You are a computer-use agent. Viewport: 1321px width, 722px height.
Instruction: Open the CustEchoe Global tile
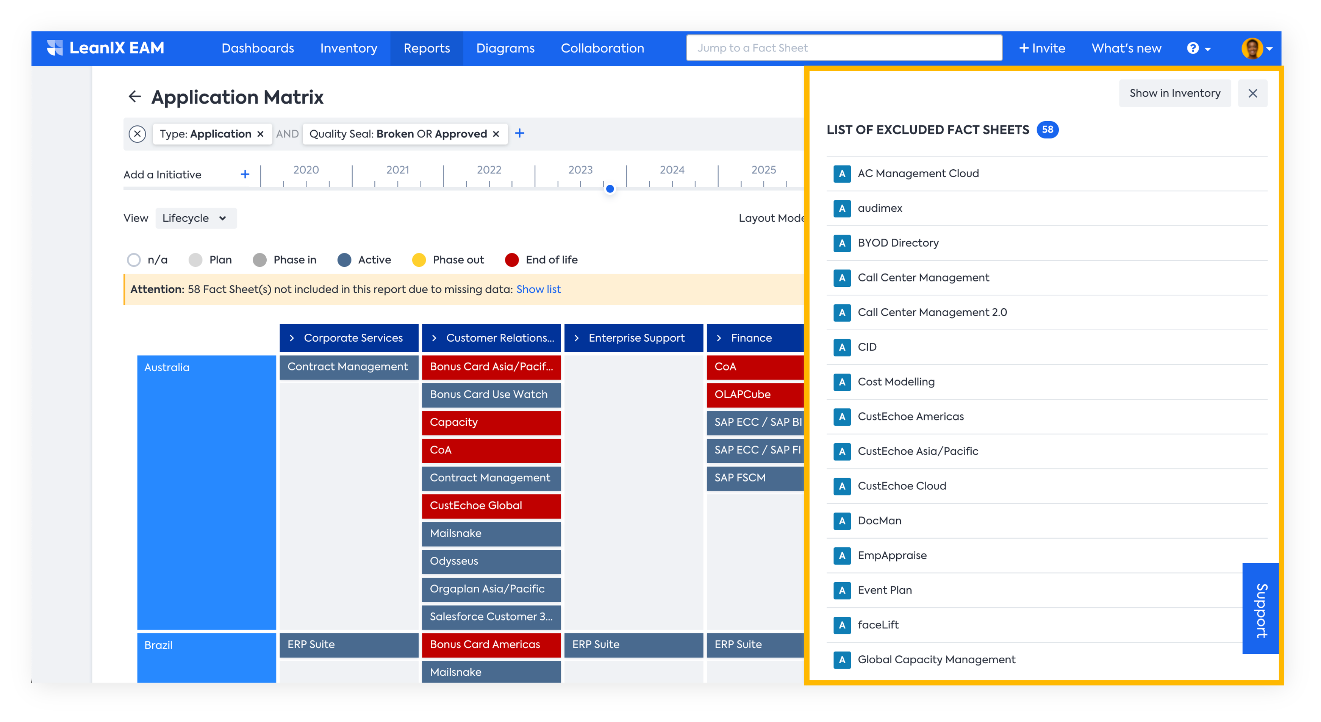click(491, 506)
